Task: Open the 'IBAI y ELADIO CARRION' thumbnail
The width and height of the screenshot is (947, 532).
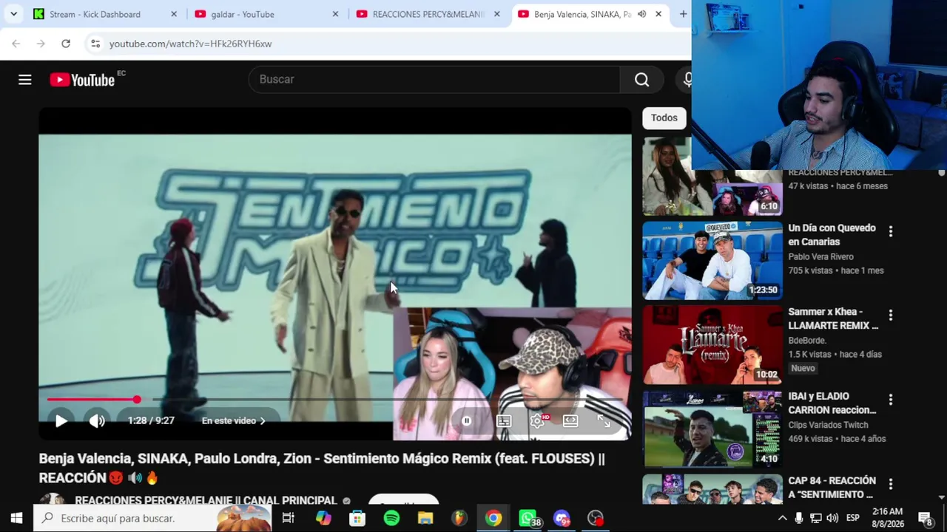Action: pyautogui.click(x=712, y=429)
